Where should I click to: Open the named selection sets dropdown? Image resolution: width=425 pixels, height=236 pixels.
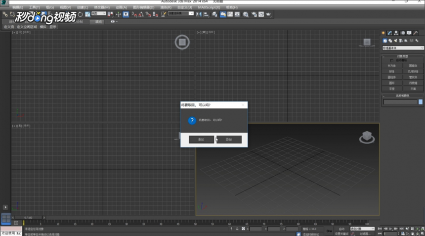(180, 13)
